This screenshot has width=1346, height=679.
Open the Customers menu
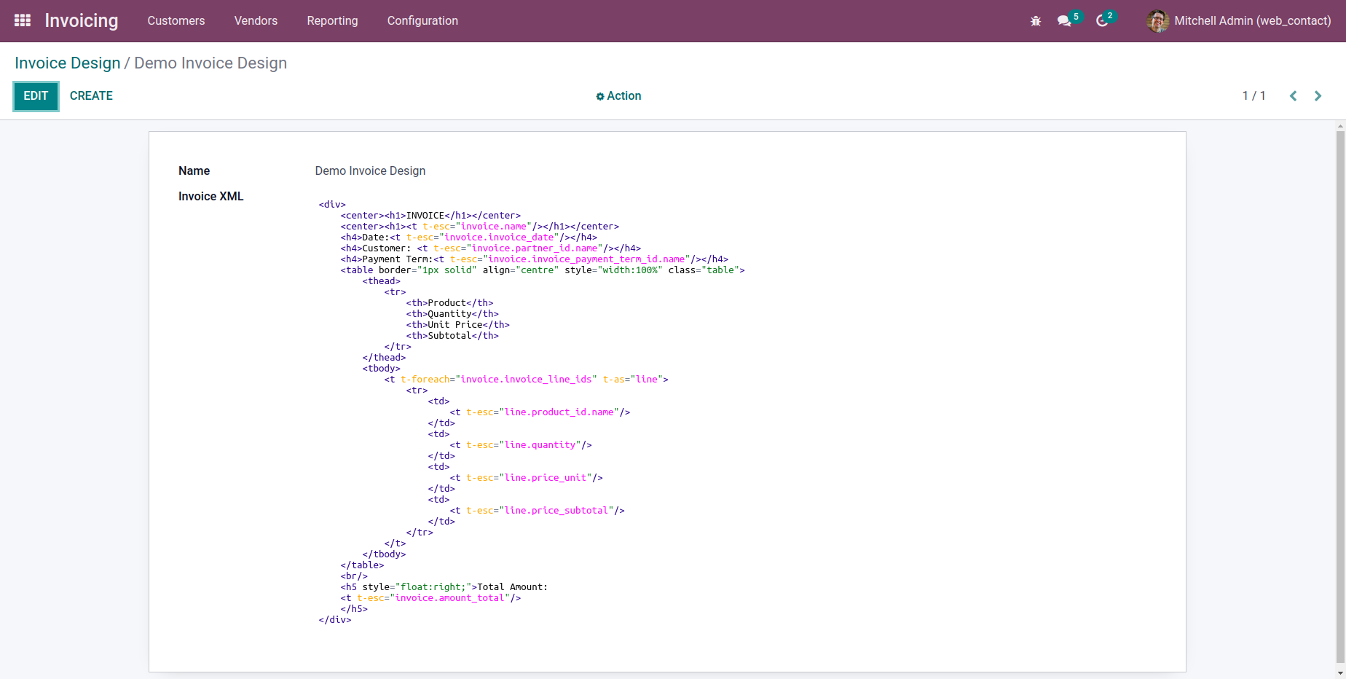(x=176, y=21)
